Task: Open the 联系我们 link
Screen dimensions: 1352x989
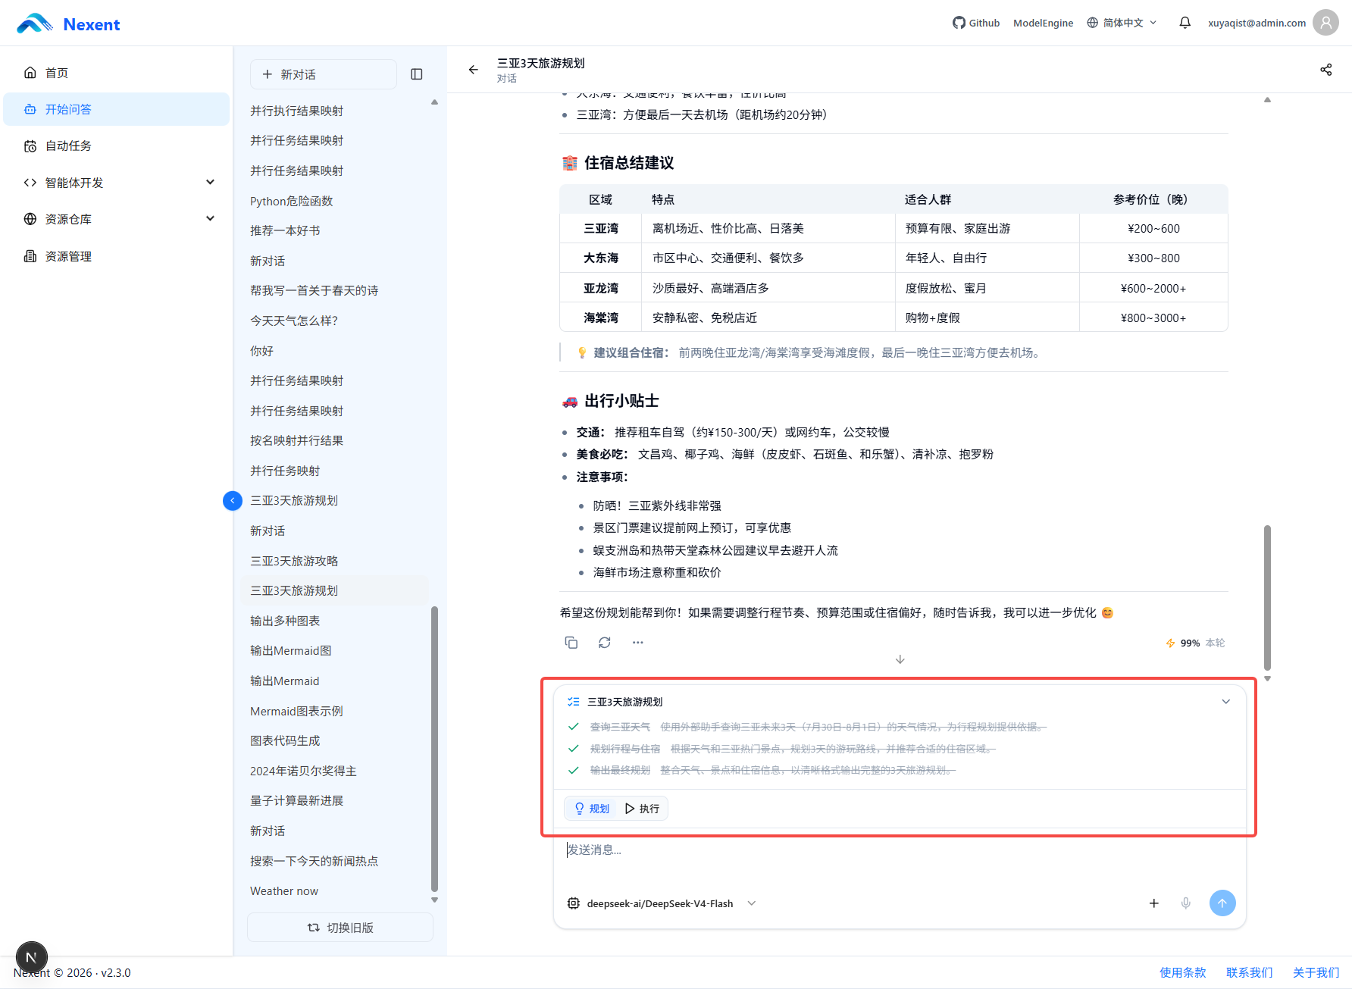Action: (x=1249, y=972)
